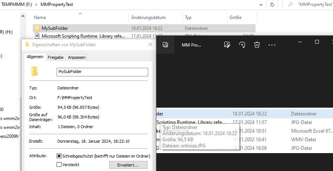Click MMPropertyTest in the breadcrumb path
The image size is (333, 171).
(x=57, y=4)
